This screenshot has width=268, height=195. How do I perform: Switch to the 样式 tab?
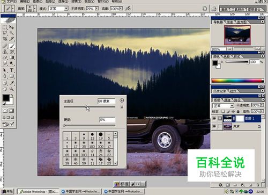(237, 56)
